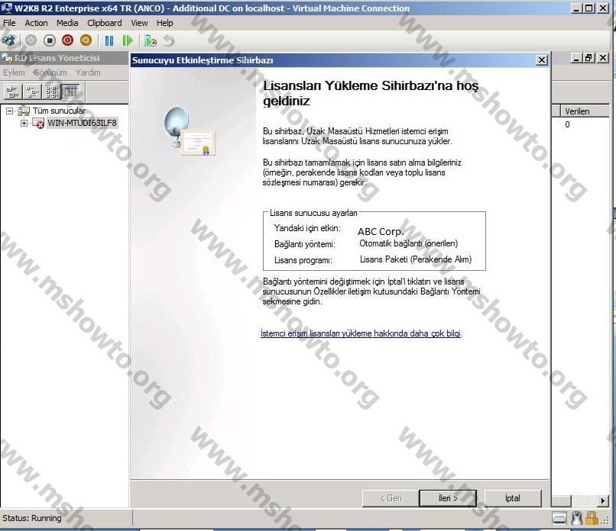This screenshot has height=531, width=616.
Task: Minimize the inner RD Lisans Yöneticisi window
Action: pyautogui.click(x=576, y=58)
